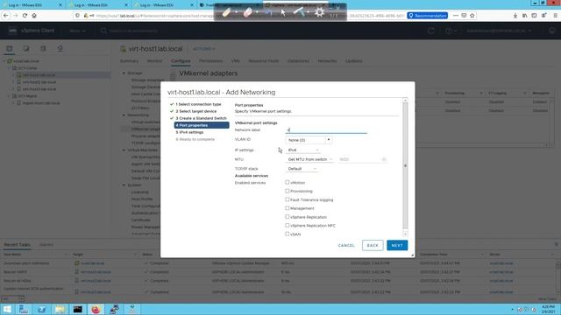Open the Get MTU from switch dropdown
The width and height of the screenshot is (561, 315).
point(309,159)
